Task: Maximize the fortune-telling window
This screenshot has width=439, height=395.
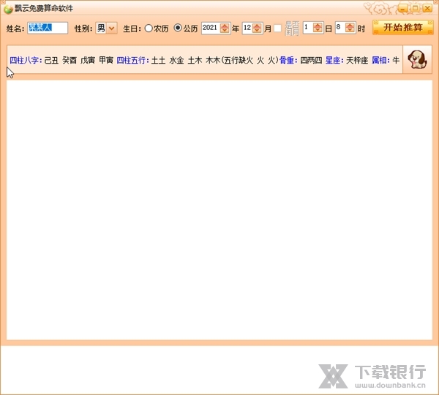Action: [x=415, y=9]
